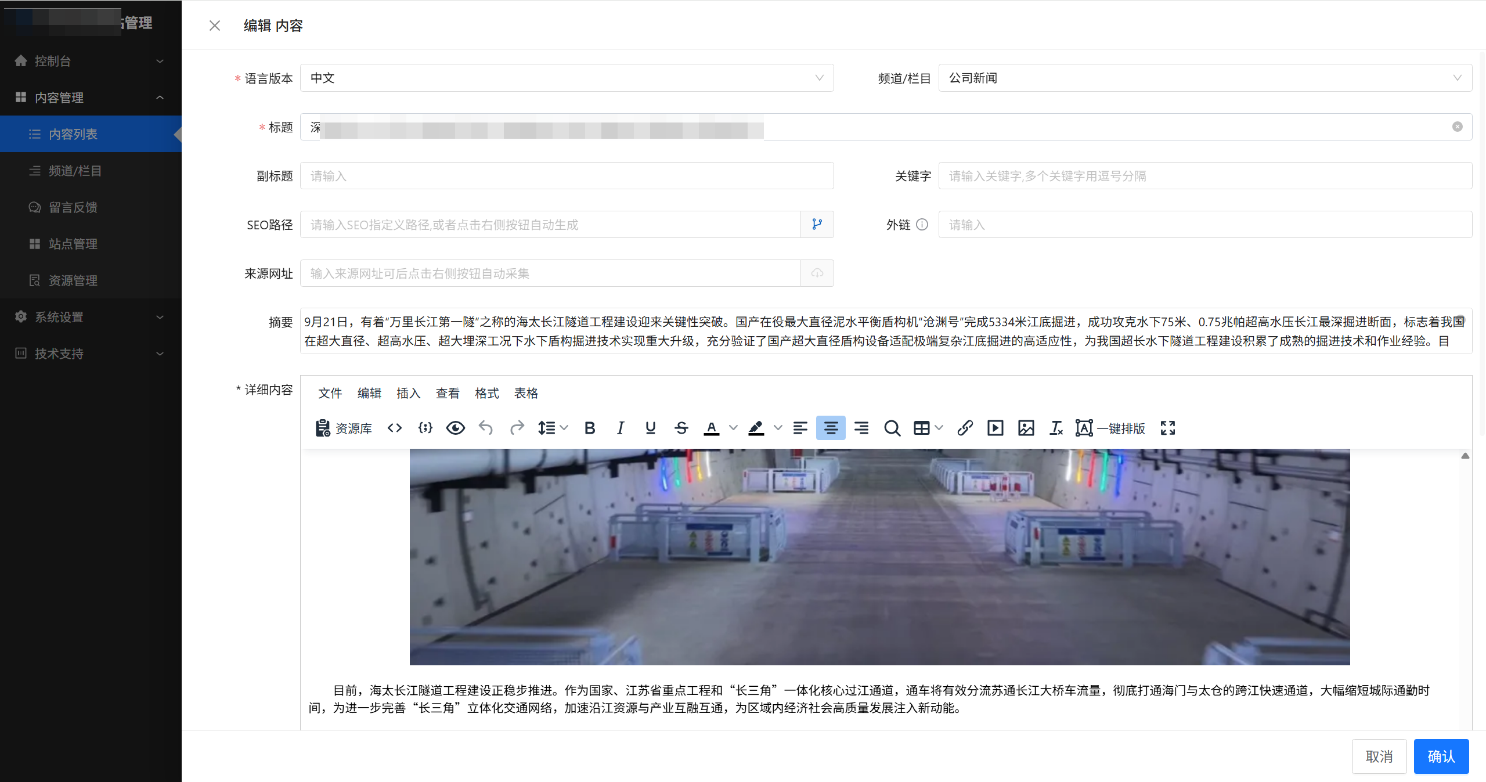The image size is (1486, 782).
Task: Undo the last edit
Action: click(x=486, y=428)
